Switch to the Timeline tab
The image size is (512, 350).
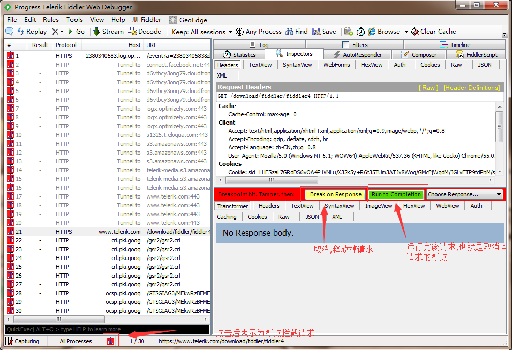[455, 45]
